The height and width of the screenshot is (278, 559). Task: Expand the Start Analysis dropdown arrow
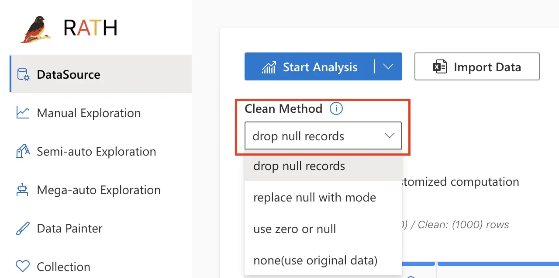388,67
